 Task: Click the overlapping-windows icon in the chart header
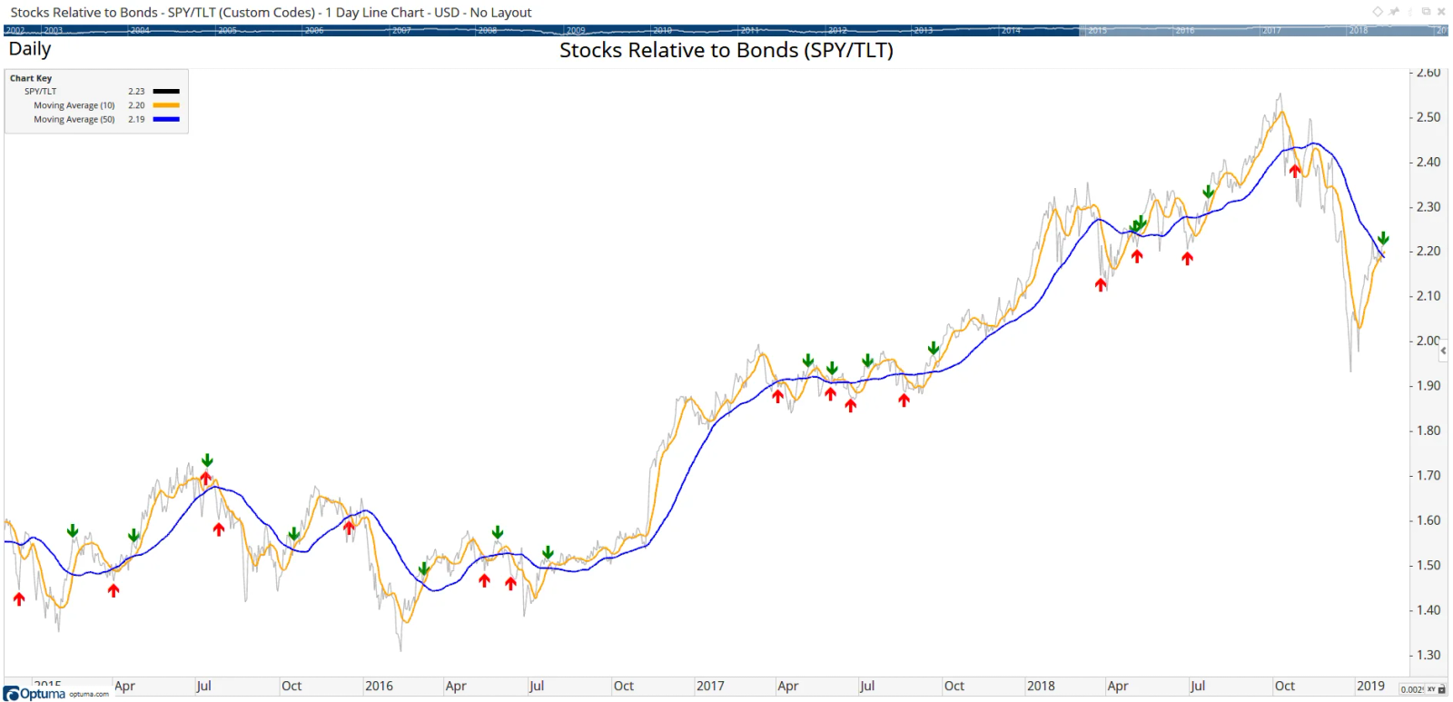click(1427, 11)
